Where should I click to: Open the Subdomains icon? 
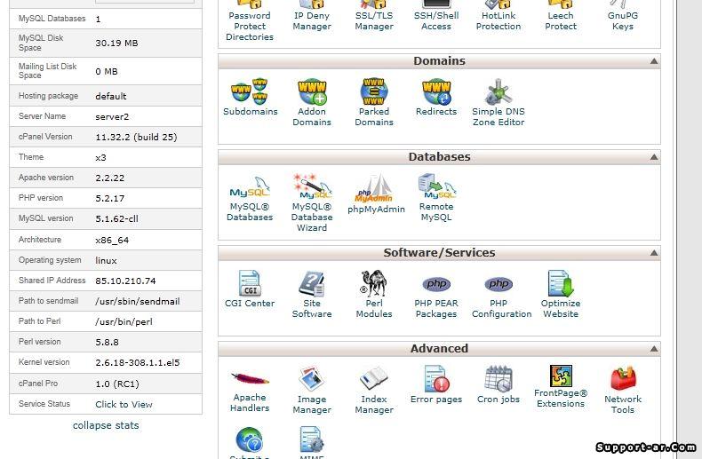coord(250,93)
